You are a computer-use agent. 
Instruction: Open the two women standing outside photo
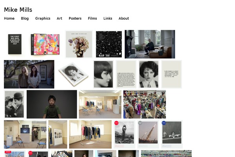[x=29, y=74]
